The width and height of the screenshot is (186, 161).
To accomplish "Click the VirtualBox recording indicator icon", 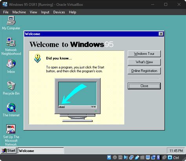I will pos(153,157).
